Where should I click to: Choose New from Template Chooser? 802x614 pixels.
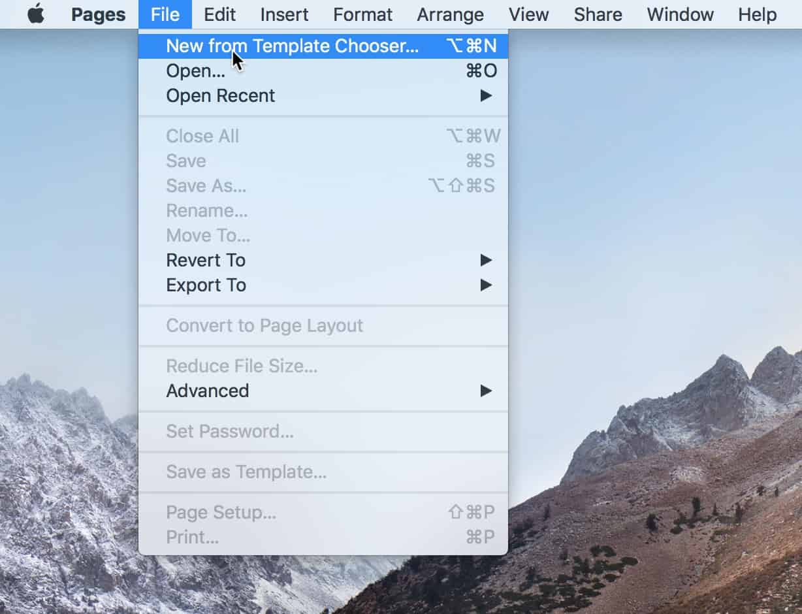323,46
